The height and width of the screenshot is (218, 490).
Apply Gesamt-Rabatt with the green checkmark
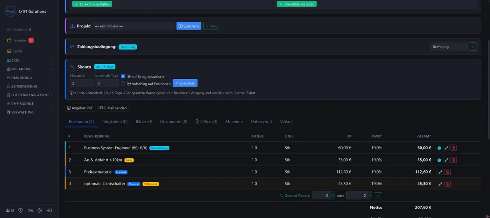point(378,196)
